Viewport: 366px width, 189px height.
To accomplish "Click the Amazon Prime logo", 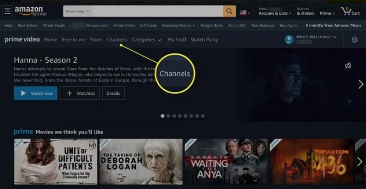I will click(x=31, y=11).
